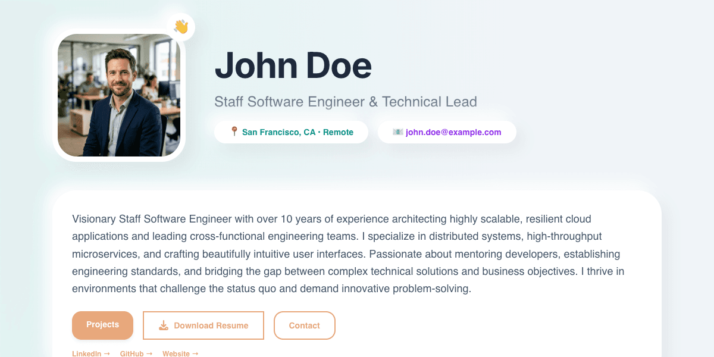Screen dimensions: 714x357
Task: Visit the GitHub link
Action: point(131,353)
